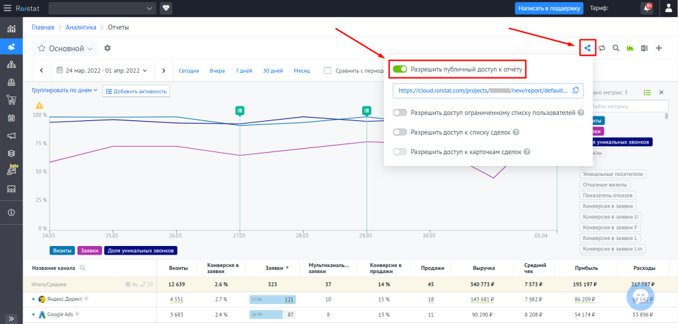Image resolution: width=678 pixels, height=324 pixels.
Task: Disable public access to report toggle
Action: tap(399, 69)
